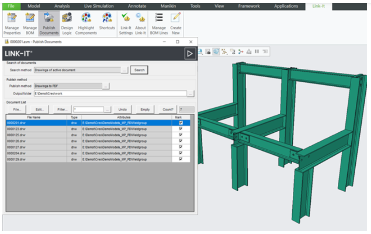The image size is (371, 234).
Task: Open the filter pattern ellipsis button
Action: tap(108, 110)
